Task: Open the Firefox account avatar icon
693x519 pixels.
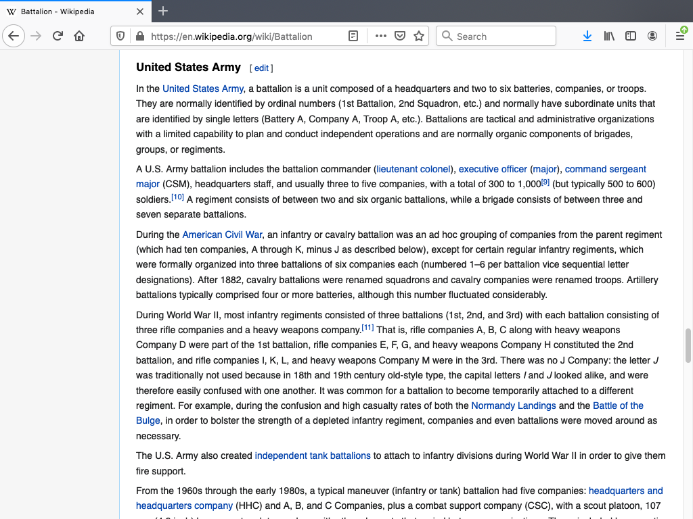Action: [652, 36]
